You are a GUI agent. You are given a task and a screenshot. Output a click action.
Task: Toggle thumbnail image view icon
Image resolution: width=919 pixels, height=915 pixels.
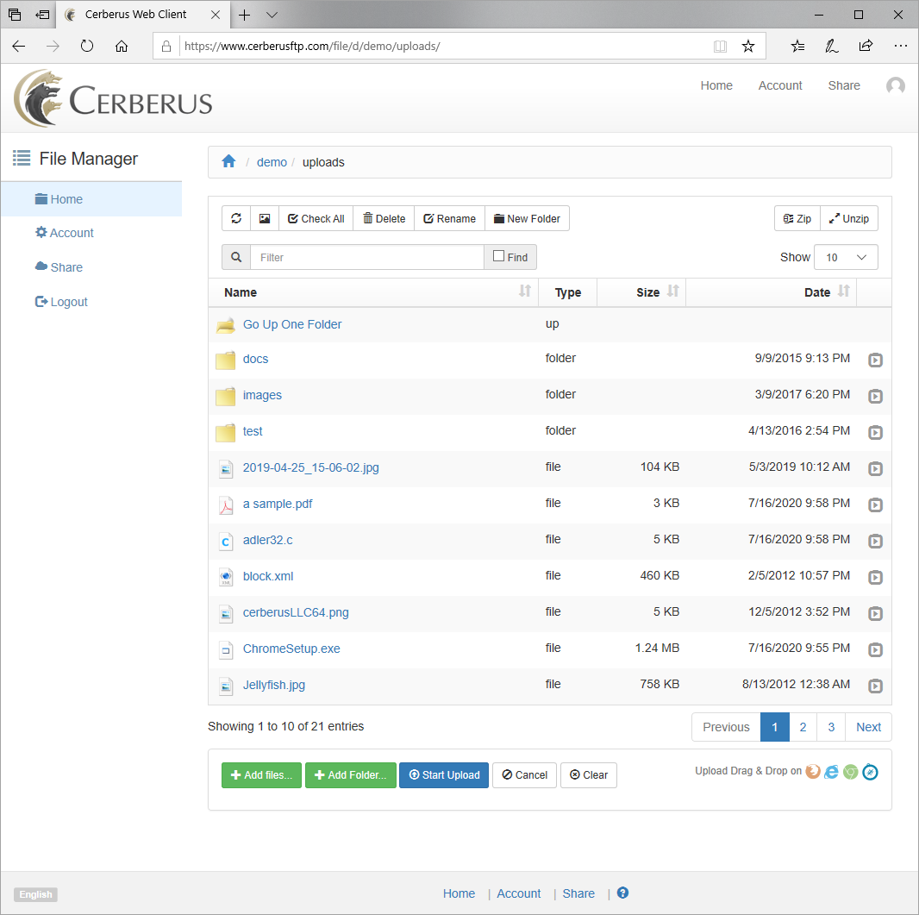(x=265, y=219)
